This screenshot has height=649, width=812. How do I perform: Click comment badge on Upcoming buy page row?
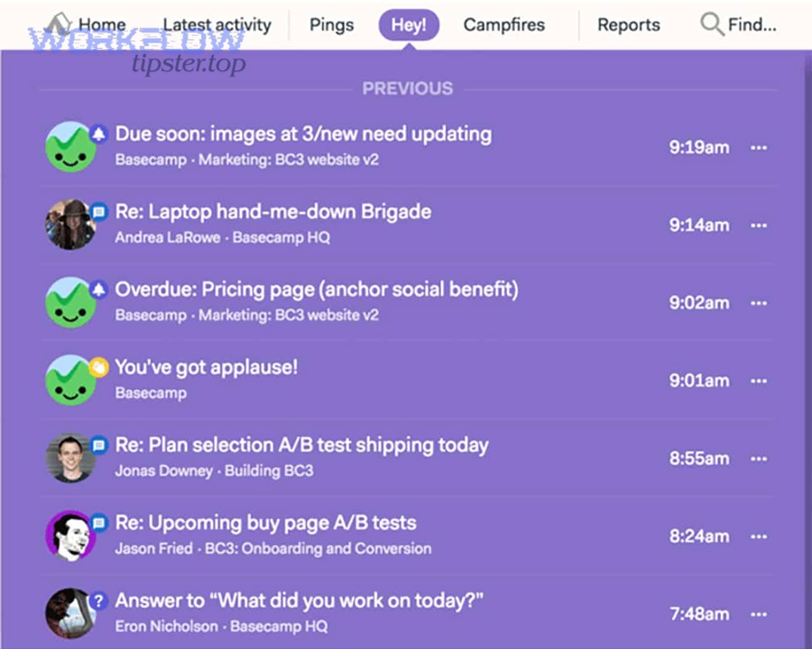tap(99, 523)
